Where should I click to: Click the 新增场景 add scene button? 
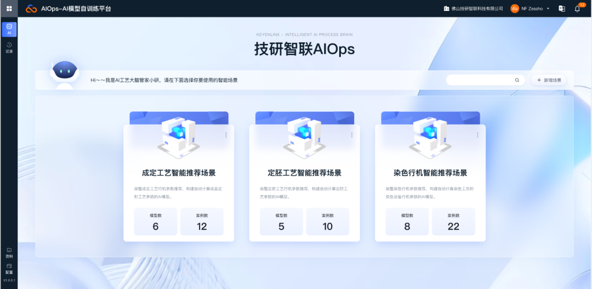coord(549,80)
